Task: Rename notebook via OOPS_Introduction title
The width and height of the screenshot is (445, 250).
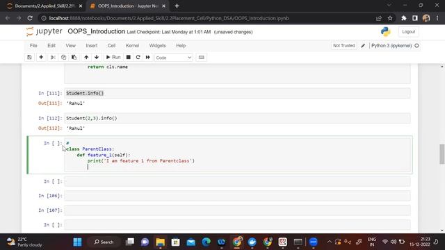Action: click(x=96, y=31)
